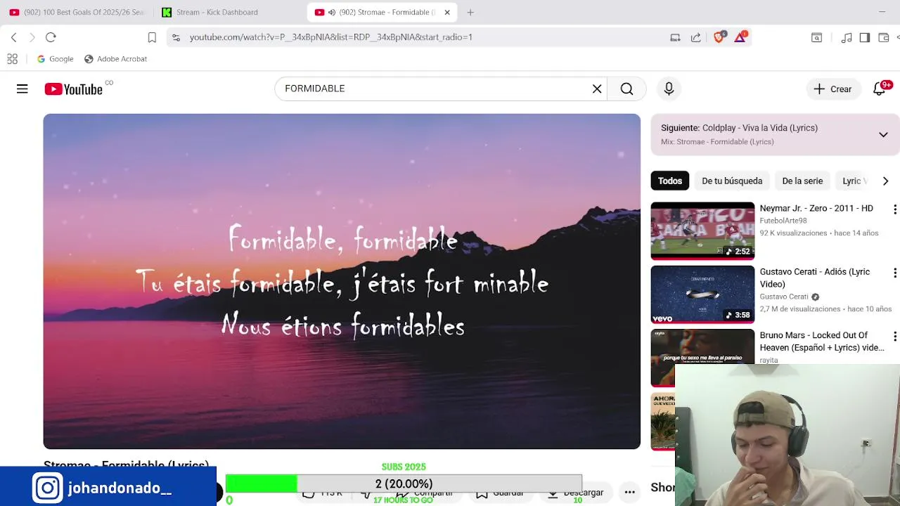Screen dimensions: 900x506
Task: Mute the Stromae tab audio icon
Action: 332,13
